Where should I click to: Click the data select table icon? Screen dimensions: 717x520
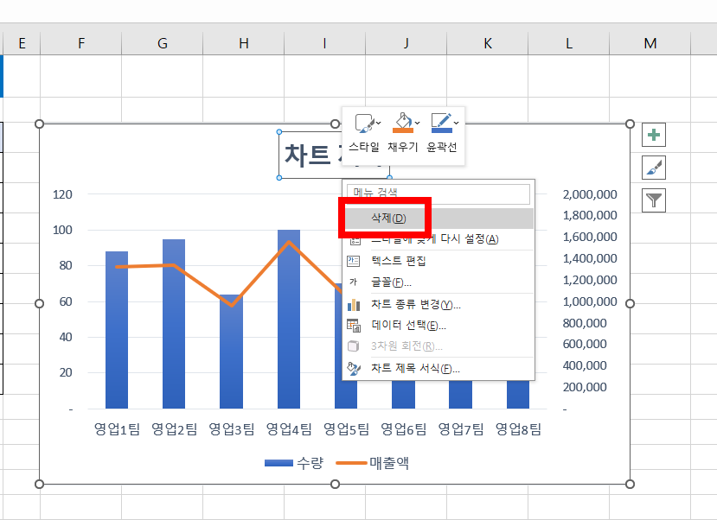point(354,325)
